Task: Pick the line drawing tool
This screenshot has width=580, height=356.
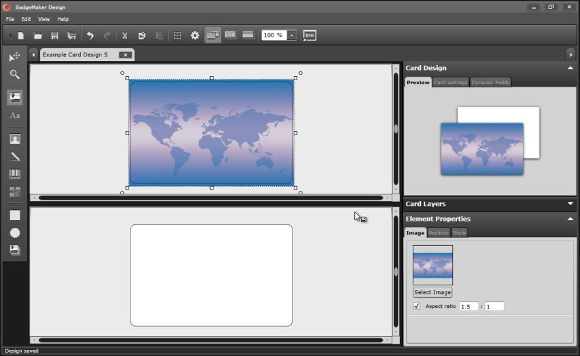Action: 15,157
